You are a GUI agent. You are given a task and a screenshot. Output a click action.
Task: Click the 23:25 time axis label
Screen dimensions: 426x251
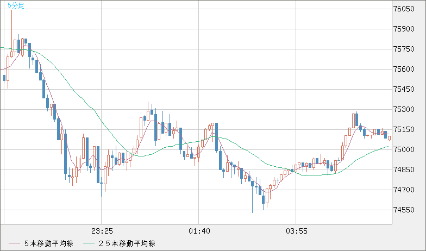click(x=102, y=231)
